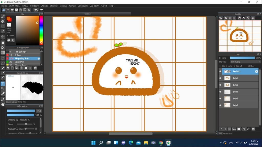Open Windows Start menu
Viewport: 262px width, 147px height.
click(93, 143)
